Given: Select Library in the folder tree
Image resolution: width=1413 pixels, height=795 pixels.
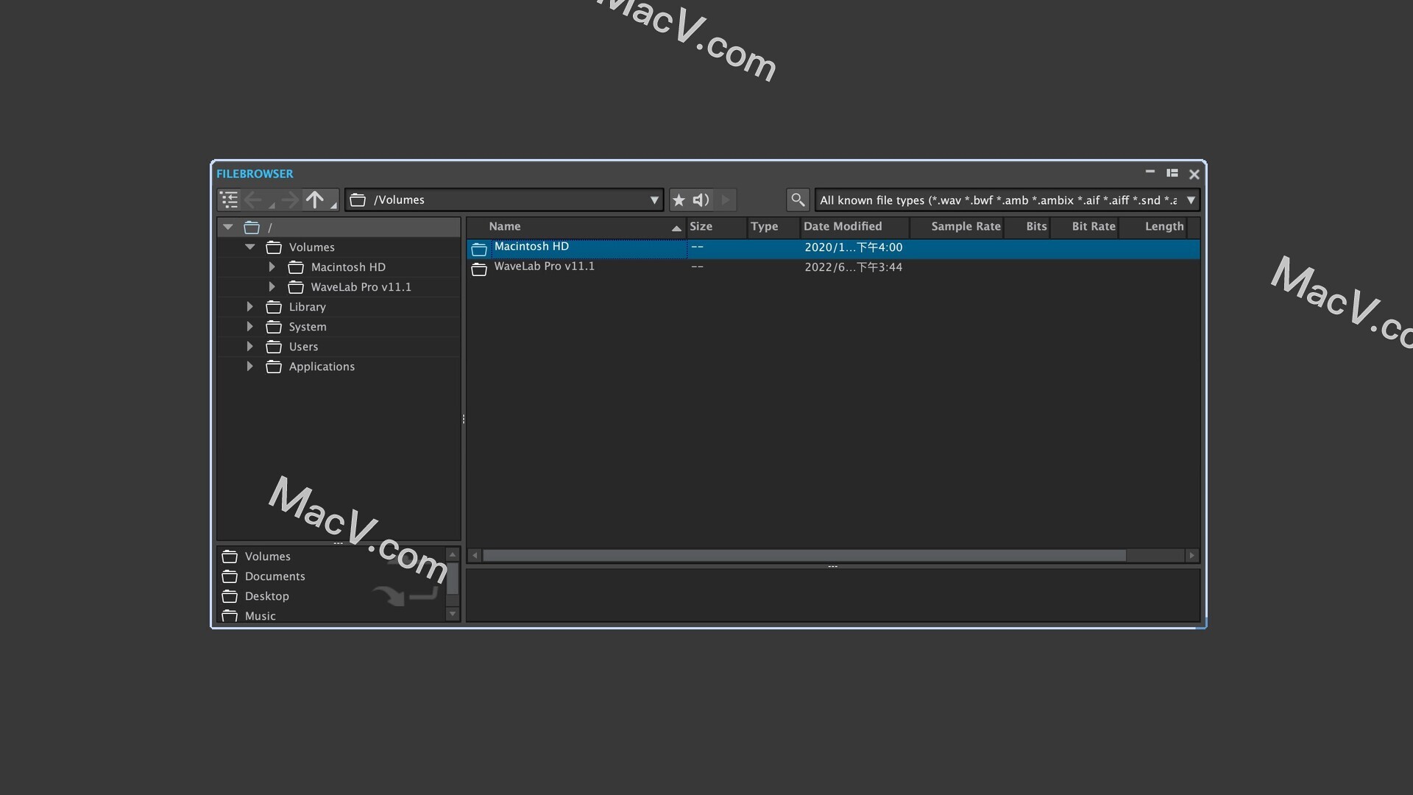Looking at the screenshot, I should click(x=307, y=307).
